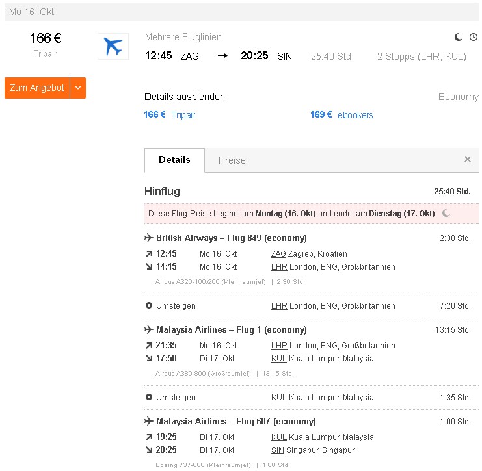
Task: Click the plane icon beside Malaysia Airlines Flug 607
Action: coord(149,421)
